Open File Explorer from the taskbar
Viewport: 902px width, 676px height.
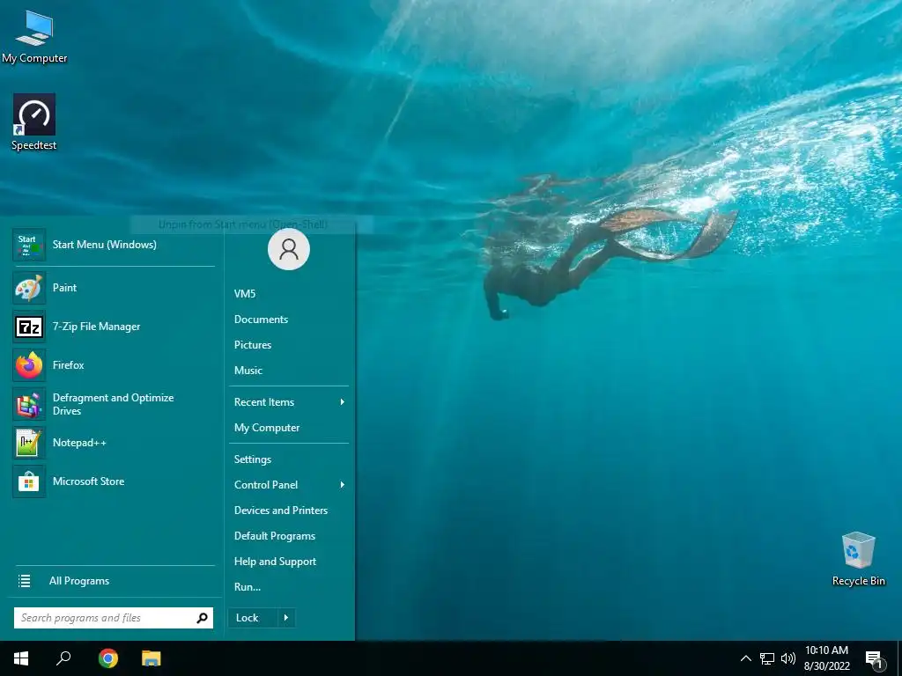coord(152,658)
